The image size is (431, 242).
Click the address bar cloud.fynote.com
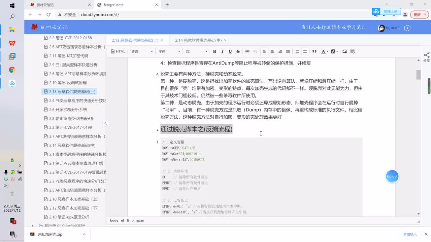point(100,15)
